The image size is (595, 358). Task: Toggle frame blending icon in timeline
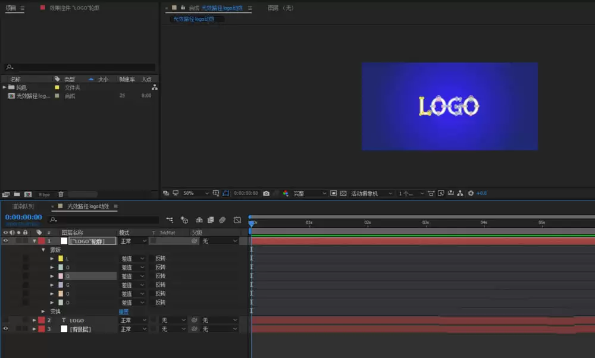click(211, 220)
